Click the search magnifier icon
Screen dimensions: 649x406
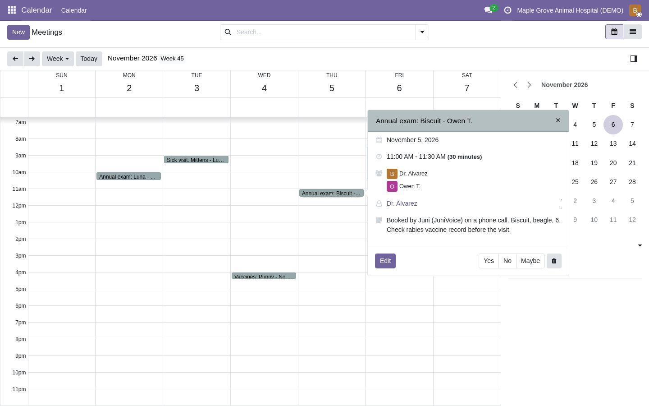[228, 32]
